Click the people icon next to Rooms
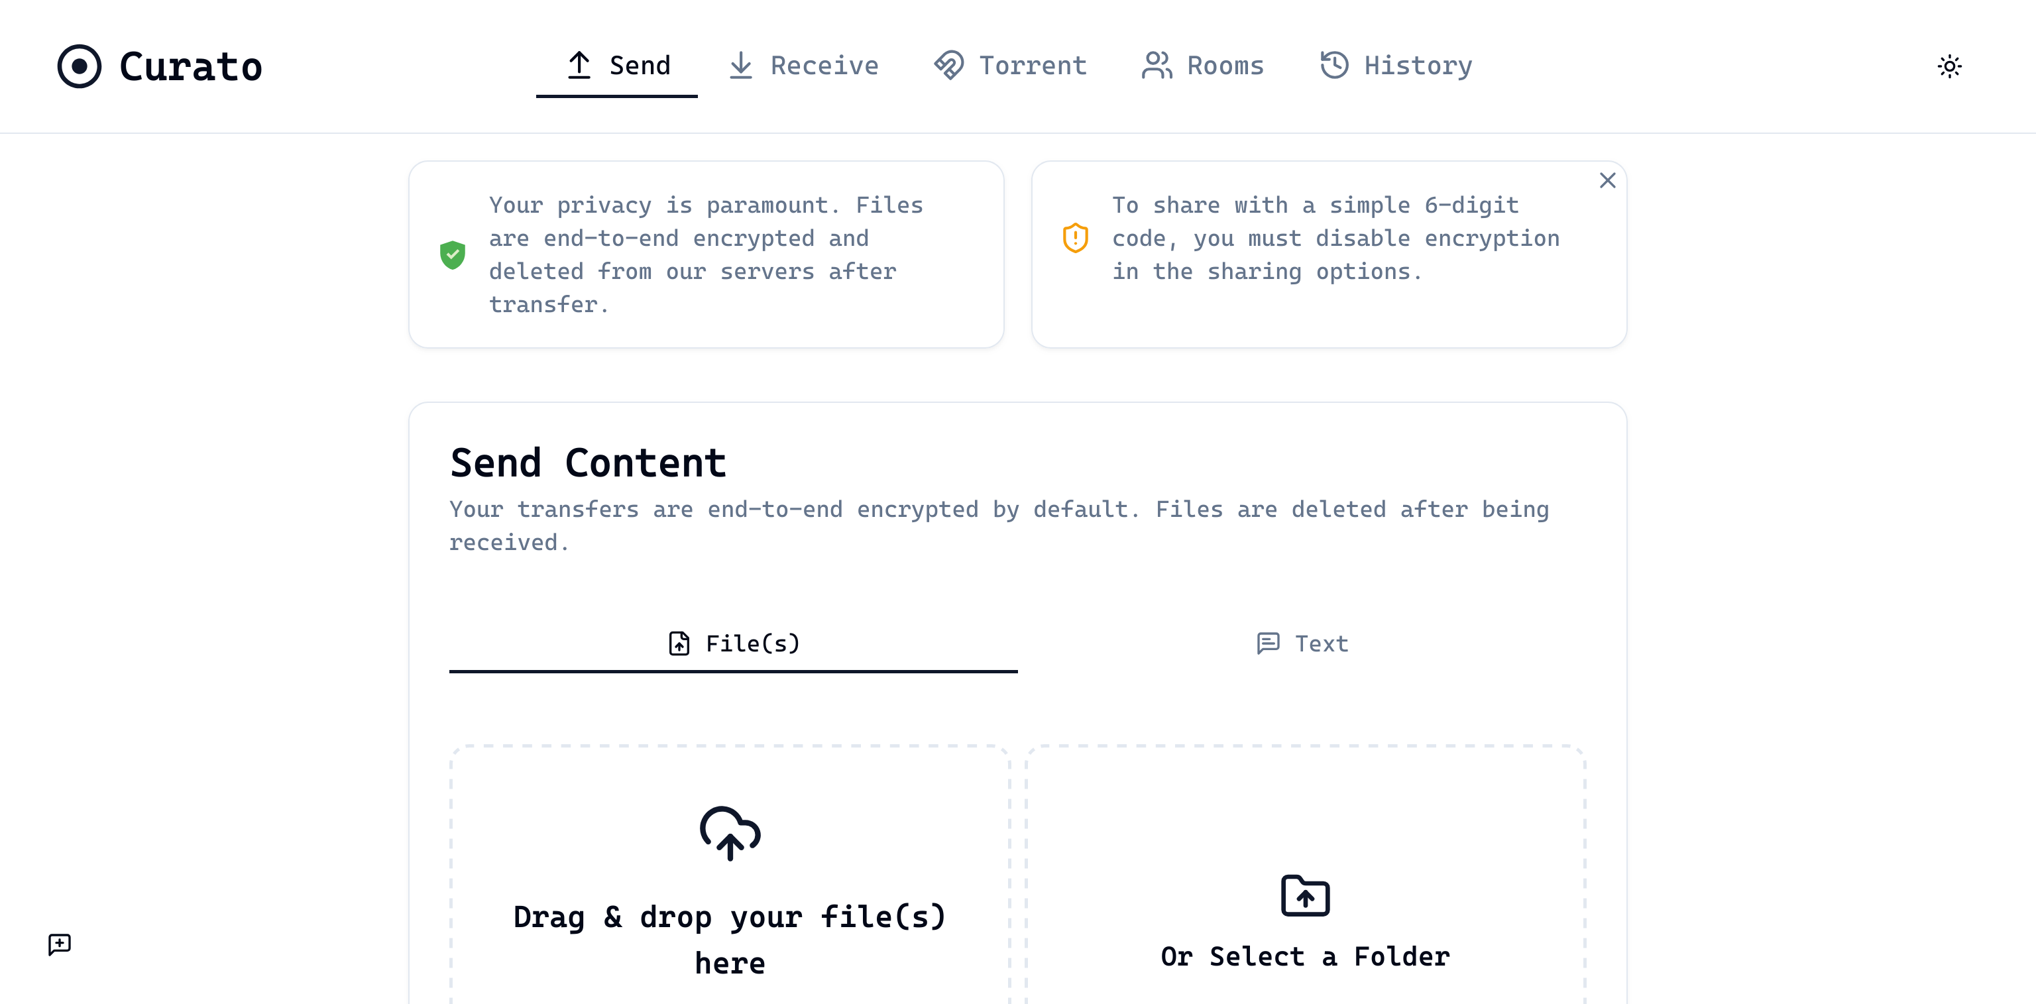 1156,65
